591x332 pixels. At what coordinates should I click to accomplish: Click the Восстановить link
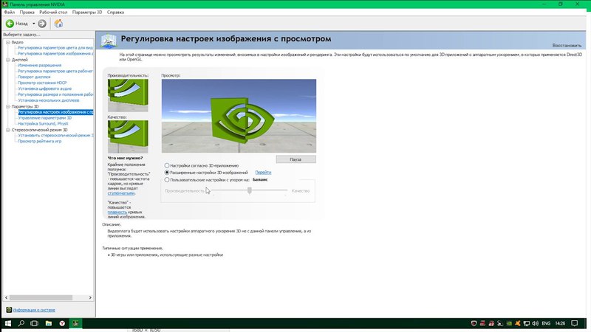(x=567, y=45)
